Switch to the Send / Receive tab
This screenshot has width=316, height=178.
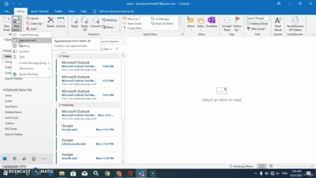click(39, 11)
